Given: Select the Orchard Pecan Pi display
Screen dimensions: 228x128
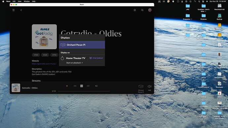Looking at the screenshot, I should (82, 45).
